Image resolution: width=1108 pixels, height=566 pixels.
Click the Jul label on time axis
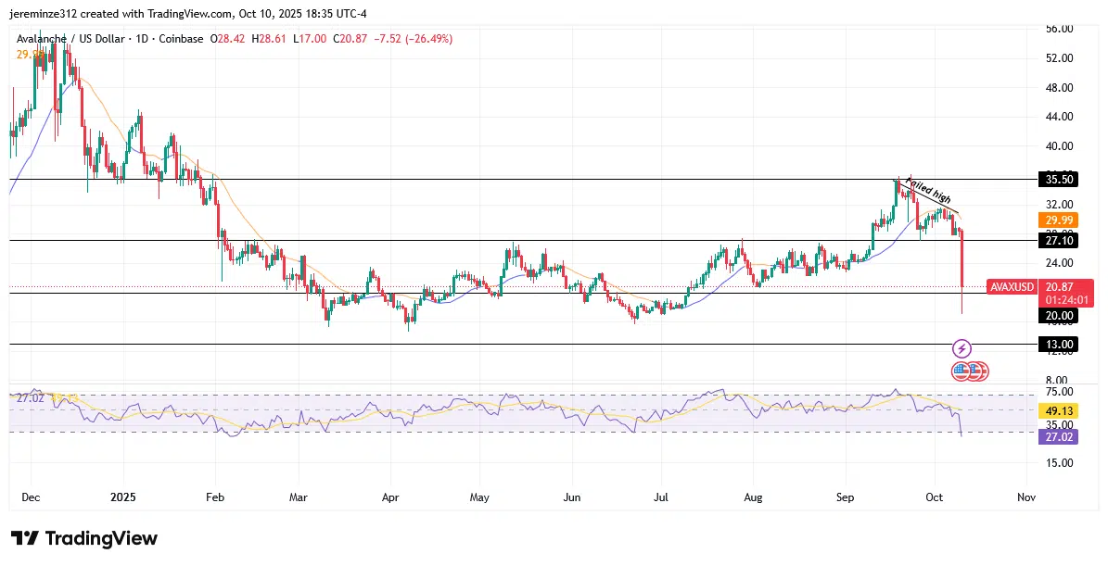[662, 497]
